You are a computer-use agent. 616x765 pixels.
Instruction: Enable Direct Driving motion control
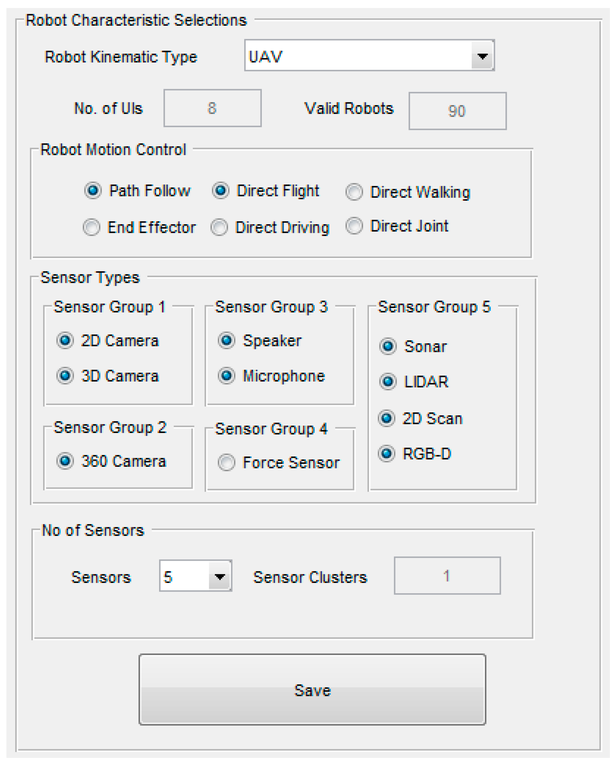(x=219, y=227)
